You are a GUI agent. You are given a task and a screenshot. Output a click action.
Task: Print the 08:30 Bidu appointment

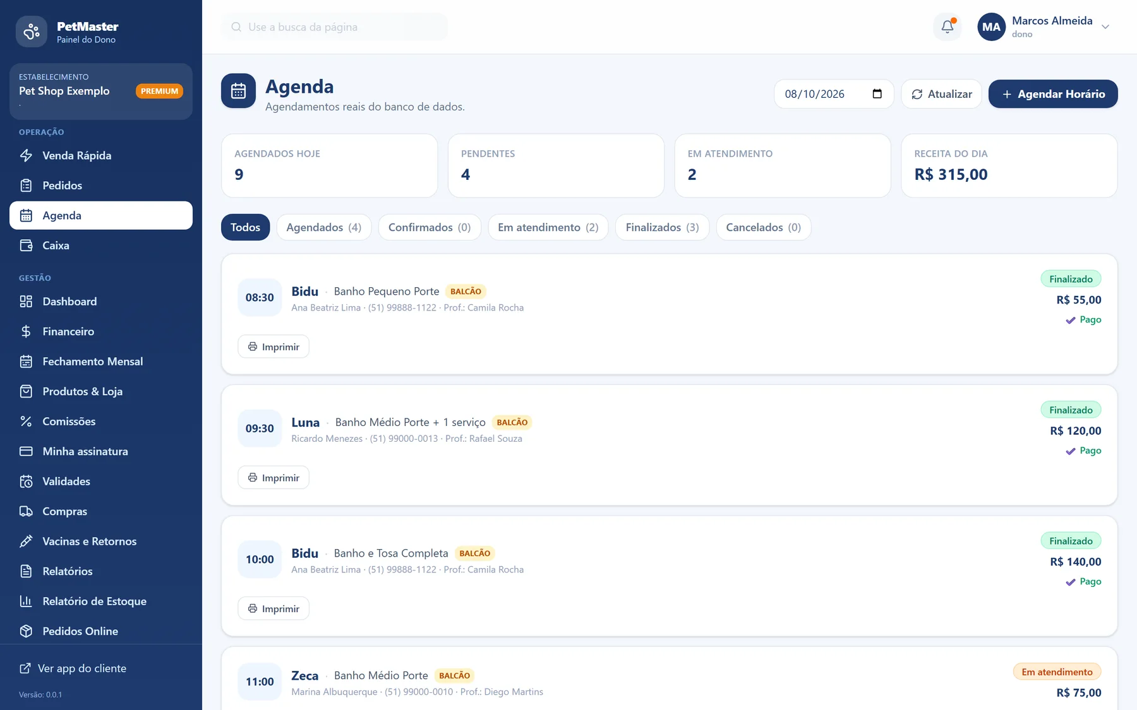click(x=274, y=346)
